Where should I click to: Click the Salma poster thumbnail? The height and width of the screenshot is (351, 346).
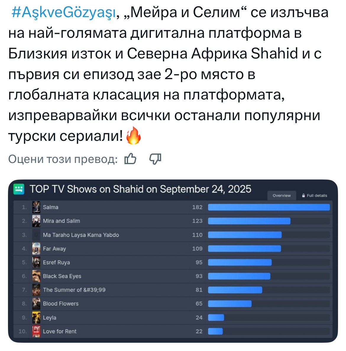[36, 207]
